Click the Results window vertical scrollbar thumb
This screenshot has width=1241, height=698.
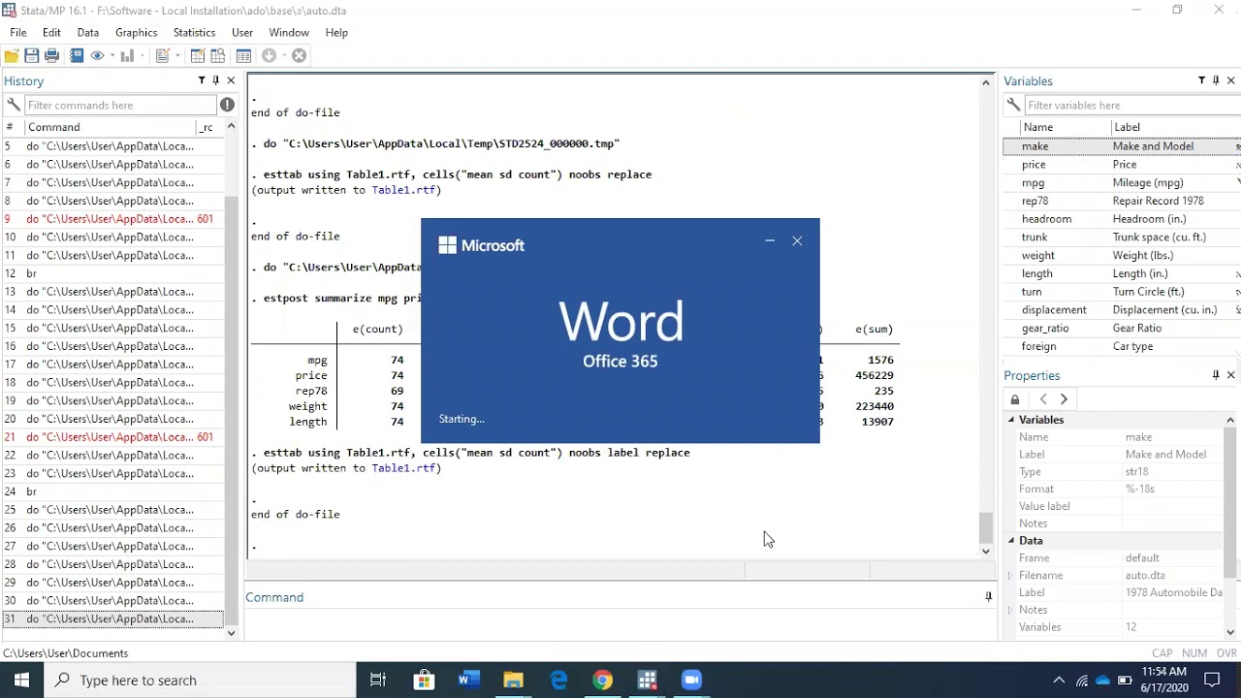[x=986, y=528]
